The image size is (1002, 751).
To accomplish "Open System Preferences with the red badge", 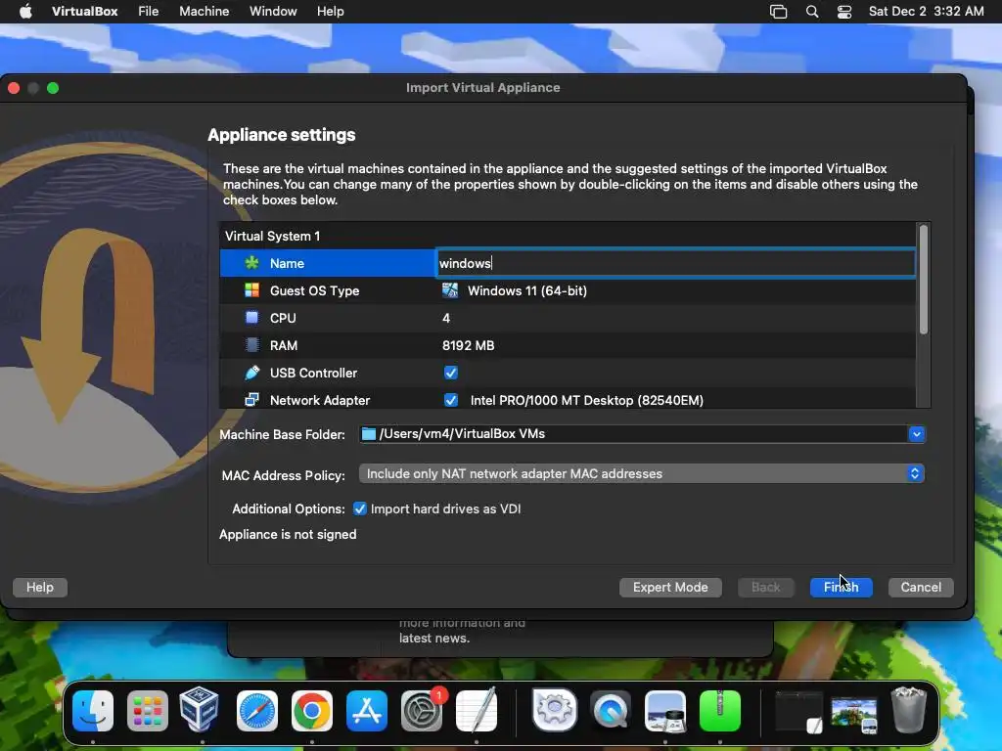I will [422, 710].
